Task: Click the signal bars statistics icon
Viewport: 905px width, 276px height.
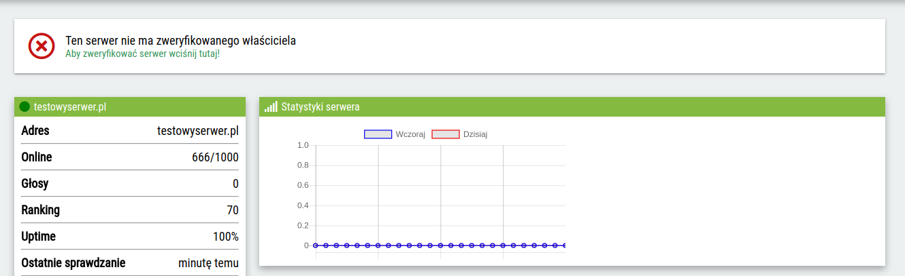Action: tap(271, 106)
